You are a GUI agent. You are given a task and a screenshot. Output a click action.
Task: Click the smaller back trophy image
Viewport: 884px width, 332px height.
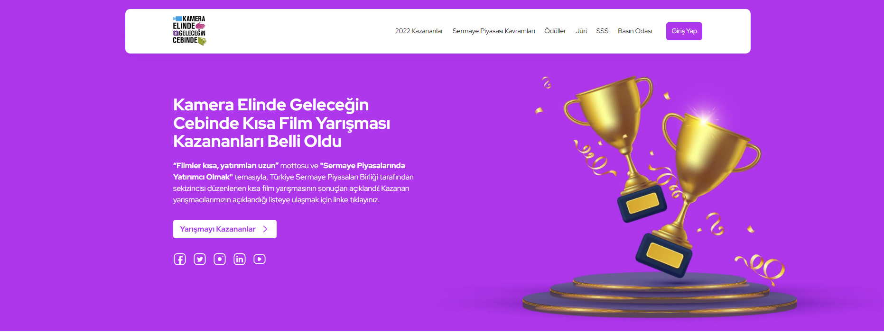(x=612, y=147)
